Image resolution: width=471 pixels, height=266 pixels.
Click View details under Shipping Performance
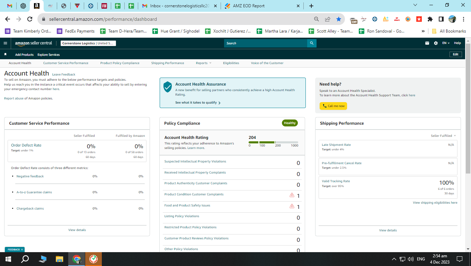388,230
